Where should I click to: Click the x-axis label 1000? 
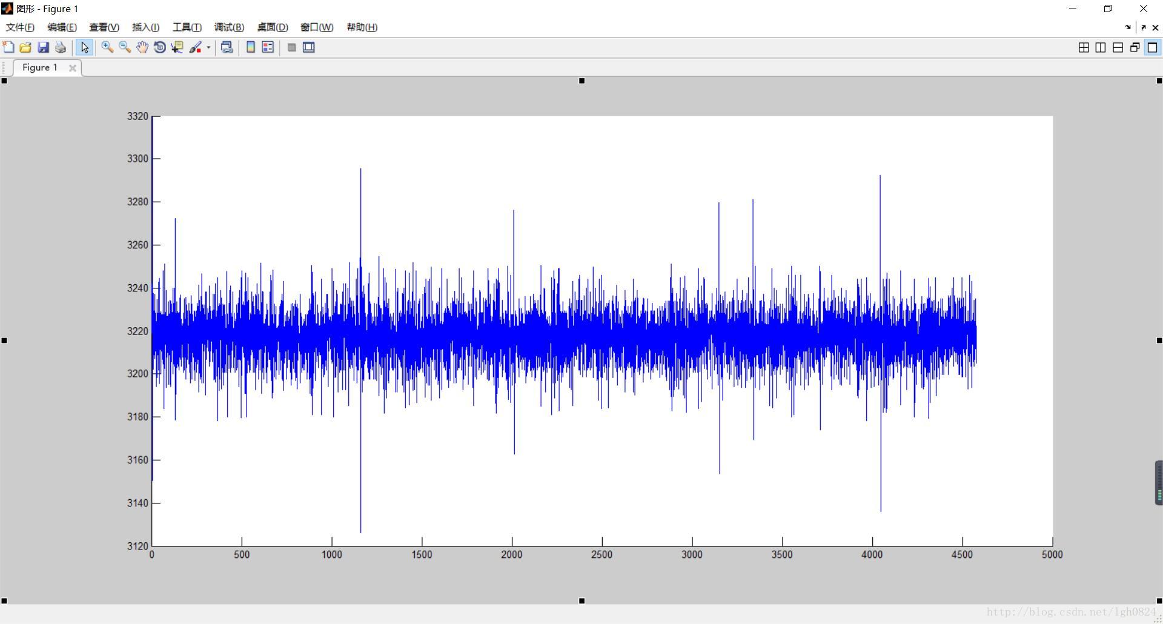tap(331, 554)
